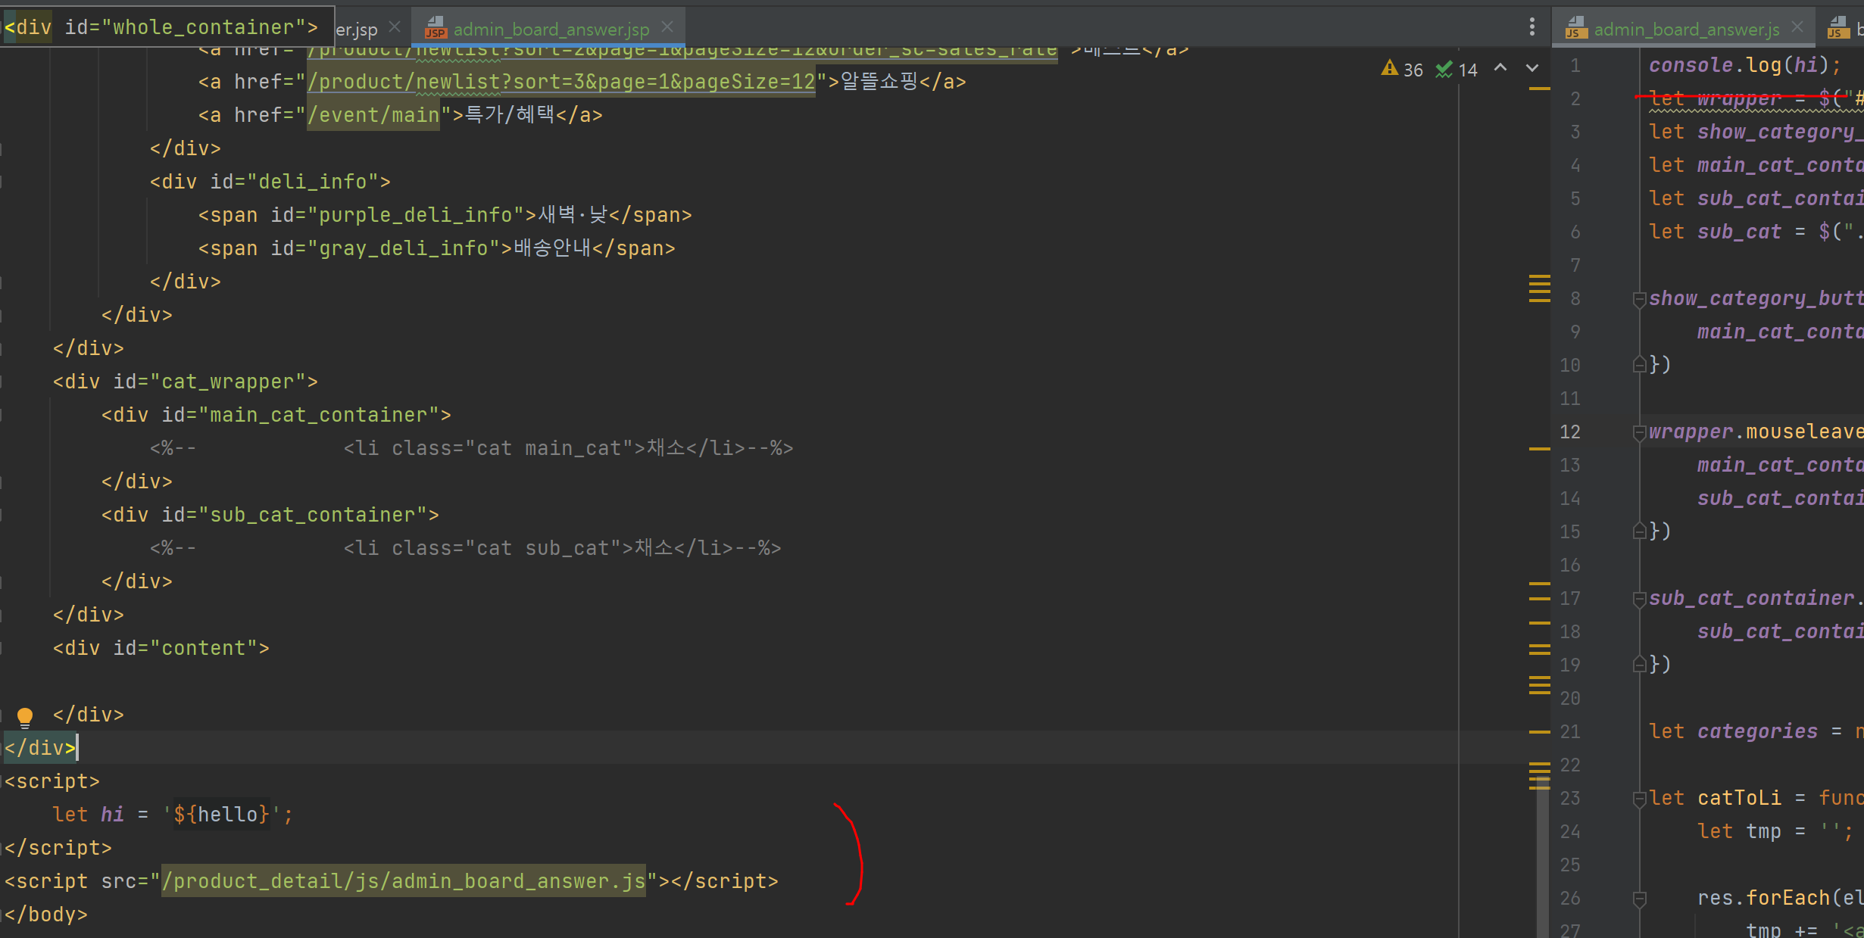Viewport: 1864px width, 938px height.
Task: Click the down chevron to jump to next problem
Action: pyautogui.click(x=1531, y=69)
